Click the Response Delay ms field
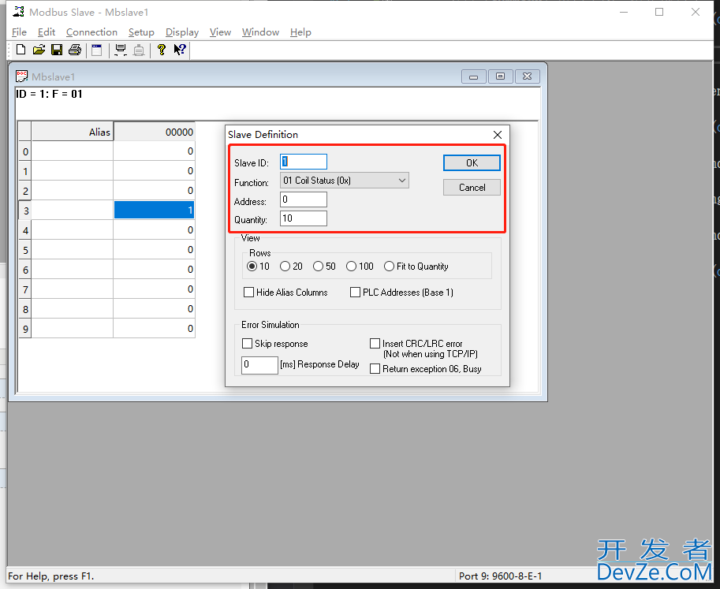Screen dimensions: 720x589 click(x=259, y=365)
